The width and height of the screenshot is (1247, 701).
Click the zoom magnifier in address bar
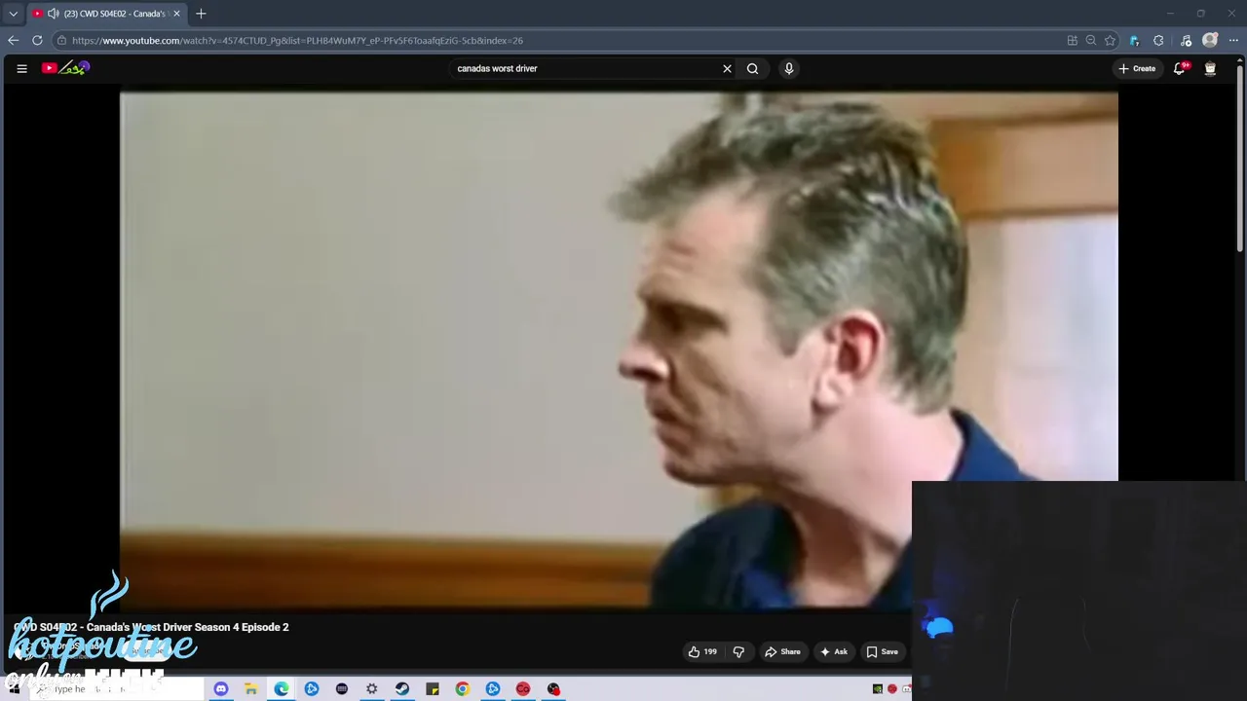[1091, 40]
